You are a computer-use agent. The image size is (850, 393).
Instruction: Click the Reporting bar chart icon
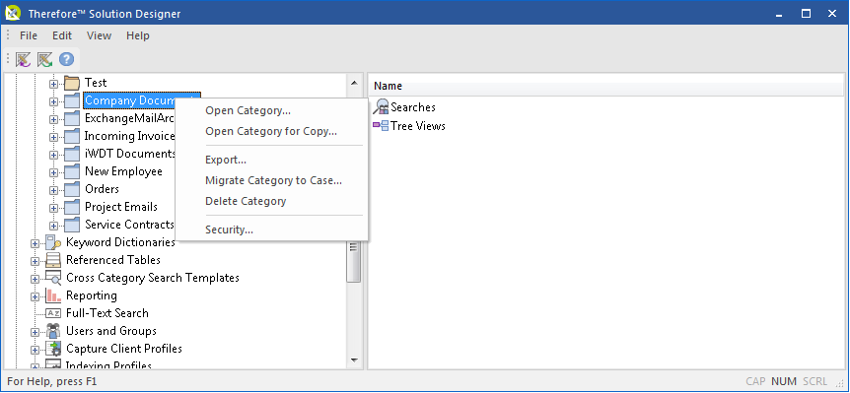click(x=53, y=295)
